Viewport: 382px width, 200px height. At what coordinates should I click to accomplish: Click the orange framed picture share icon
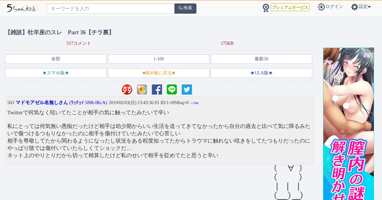[142, 90]
